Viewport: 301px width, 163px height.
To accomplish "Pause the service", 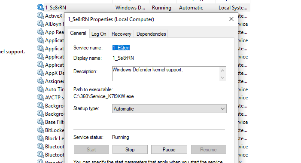I will [x=169, y=150].
